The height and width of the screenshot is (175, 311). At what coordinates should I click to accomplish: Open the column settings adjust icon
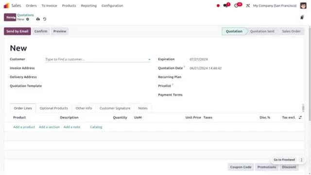pos(300,118)
